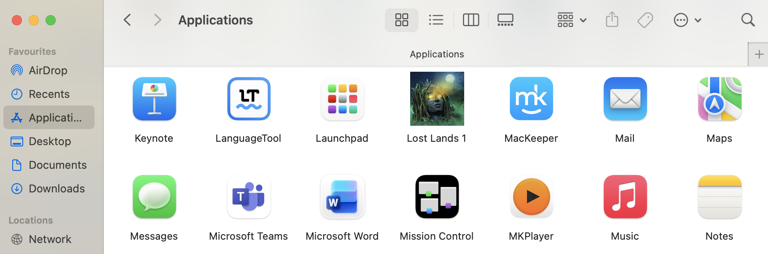The image size is (768, 254).
Task: Click the Share toolbar button
Action: (x=612, y=20)
